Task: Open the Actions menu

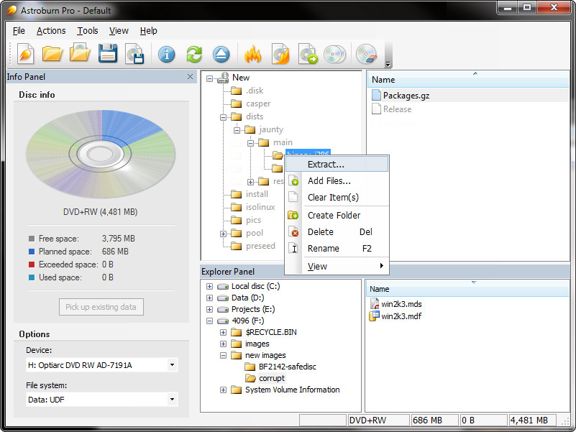Action: coord(50,31)
